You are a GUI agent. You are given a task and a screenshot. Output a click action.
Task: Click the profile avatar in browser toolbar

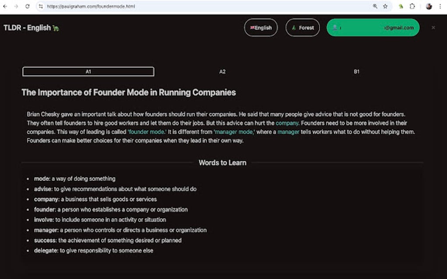click(429, 7)
